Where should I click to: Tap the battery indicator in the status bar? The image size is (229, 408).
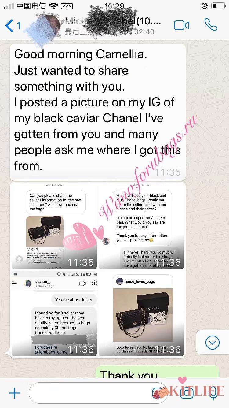[218, 6]
